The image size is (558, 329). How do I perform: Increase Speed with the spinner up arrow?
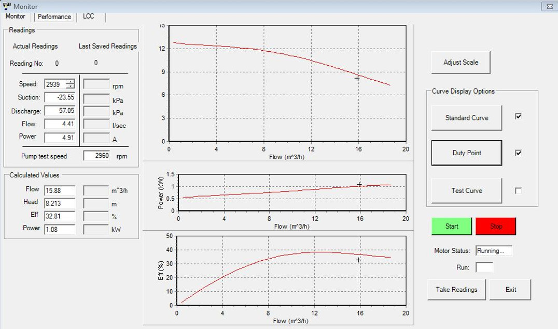(71, 82)
